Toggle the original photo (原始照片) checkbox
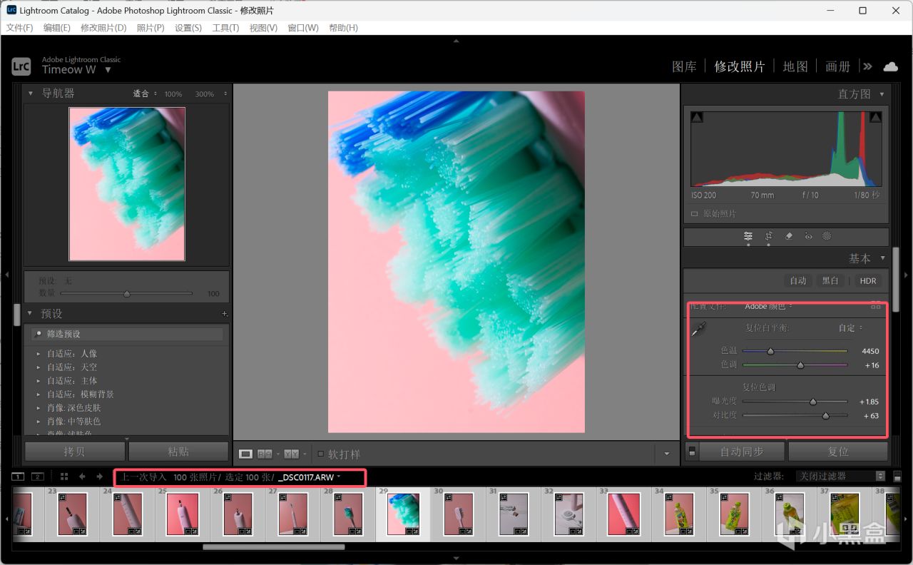913x565 pixels. coord(695,214)
